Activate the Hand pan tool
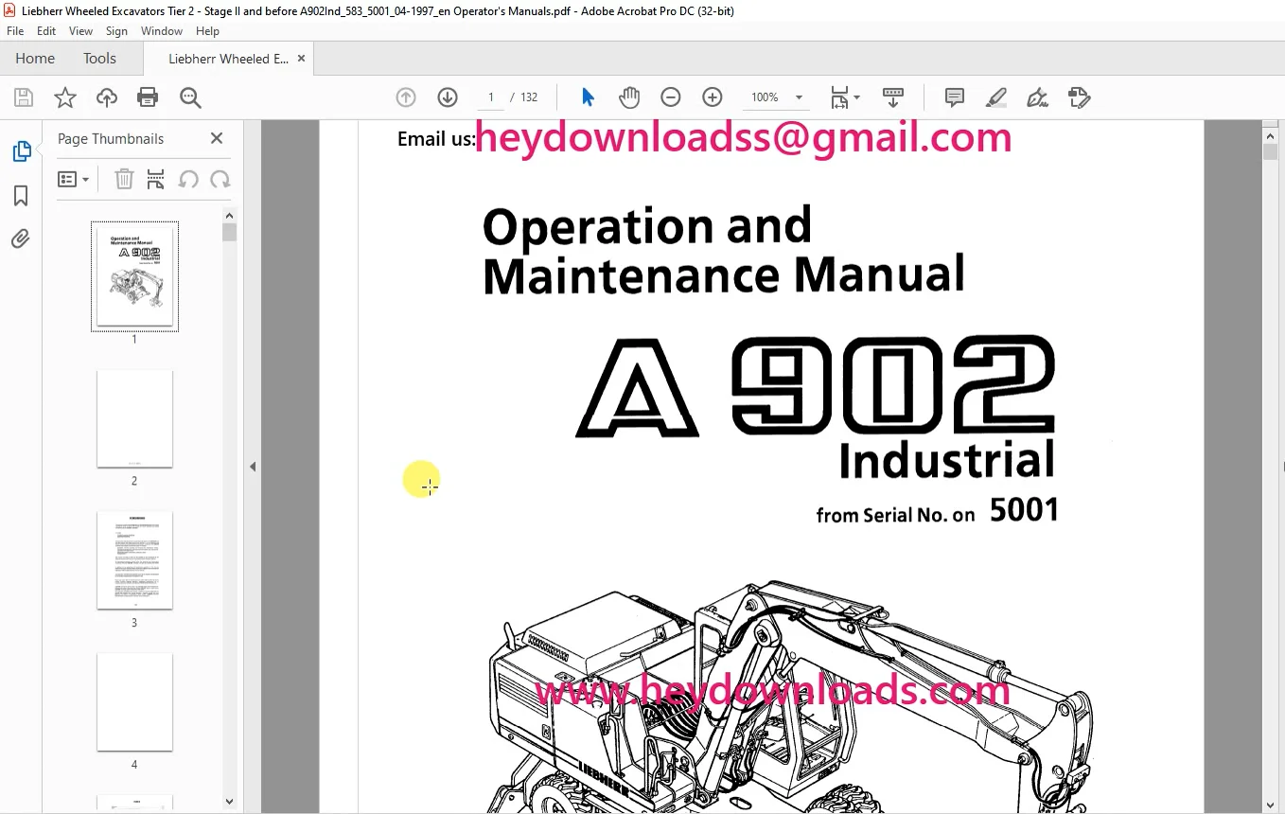The width and height of the screenshot is (1285, 814). pos(629,97)
